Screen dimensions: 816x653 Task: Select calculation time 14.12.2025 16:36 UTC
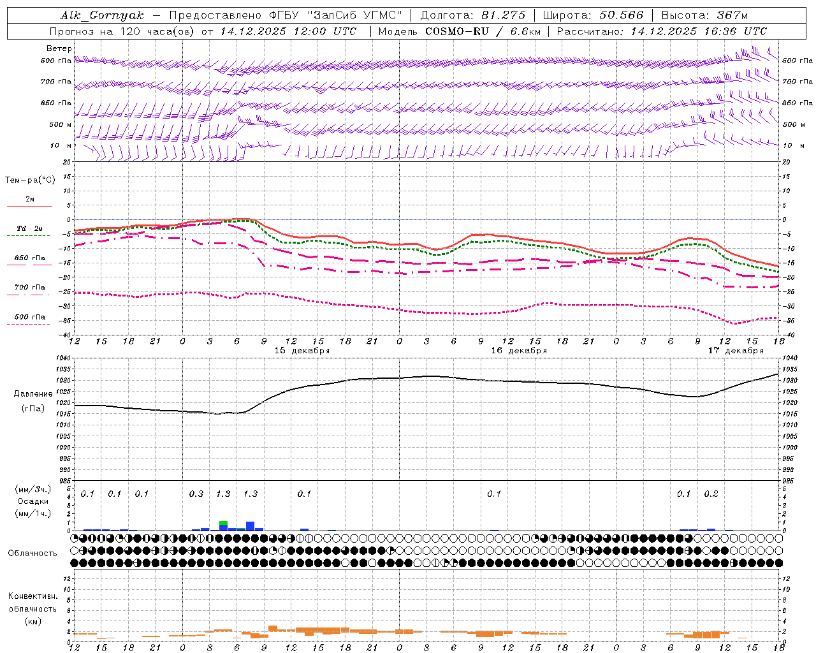pos(699,31)
